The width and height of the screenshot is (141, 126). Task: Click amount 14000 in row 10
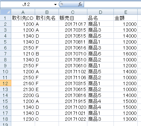tap(126, 72)
